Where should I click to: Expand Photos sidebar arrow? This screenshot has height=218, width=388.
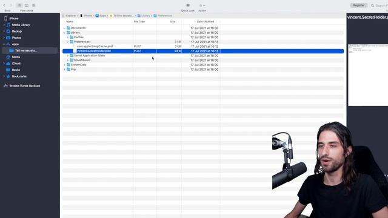4,38
